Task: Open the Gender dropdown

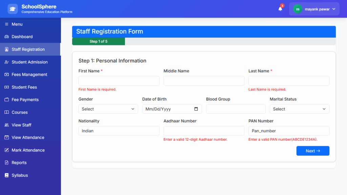Action: (108, 109)
